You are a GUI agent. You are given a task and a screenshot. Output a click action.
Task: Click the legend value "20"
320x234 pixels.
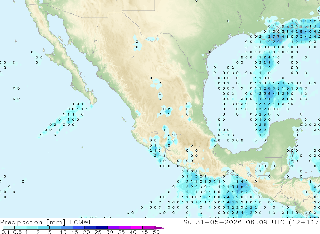[x=86, y=232]
